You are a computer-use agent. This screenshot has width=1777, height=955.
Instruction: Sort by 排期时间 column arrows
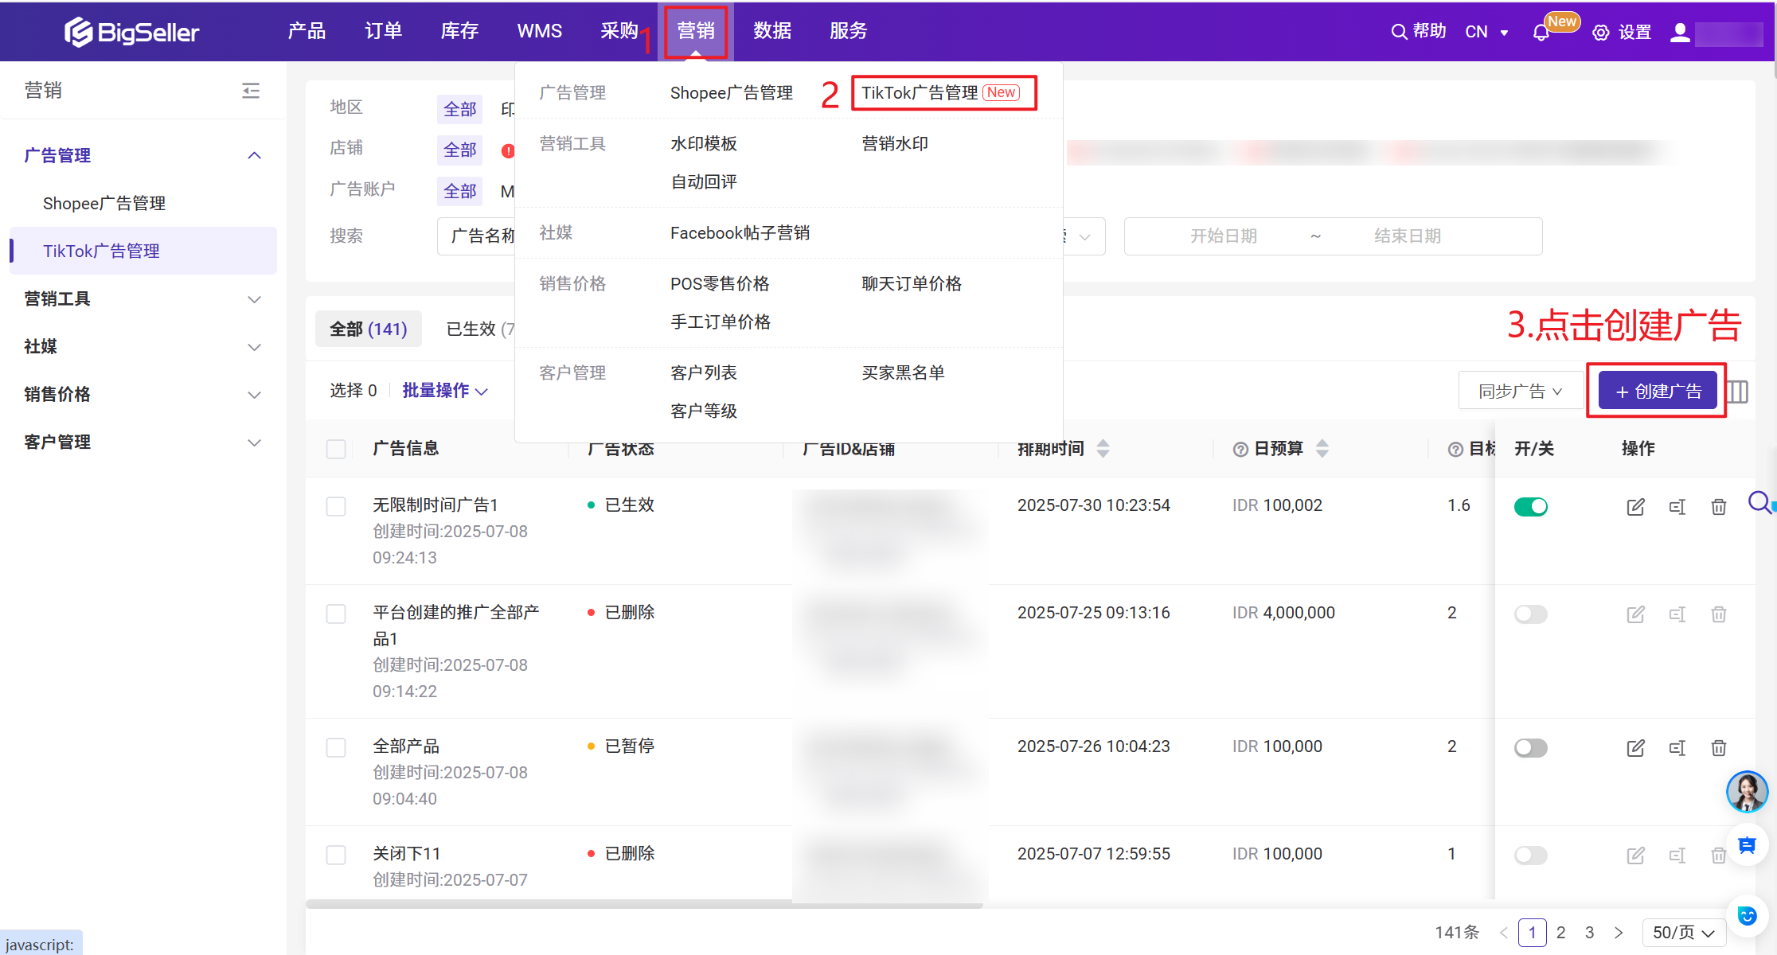click(x=1103, y=448)
